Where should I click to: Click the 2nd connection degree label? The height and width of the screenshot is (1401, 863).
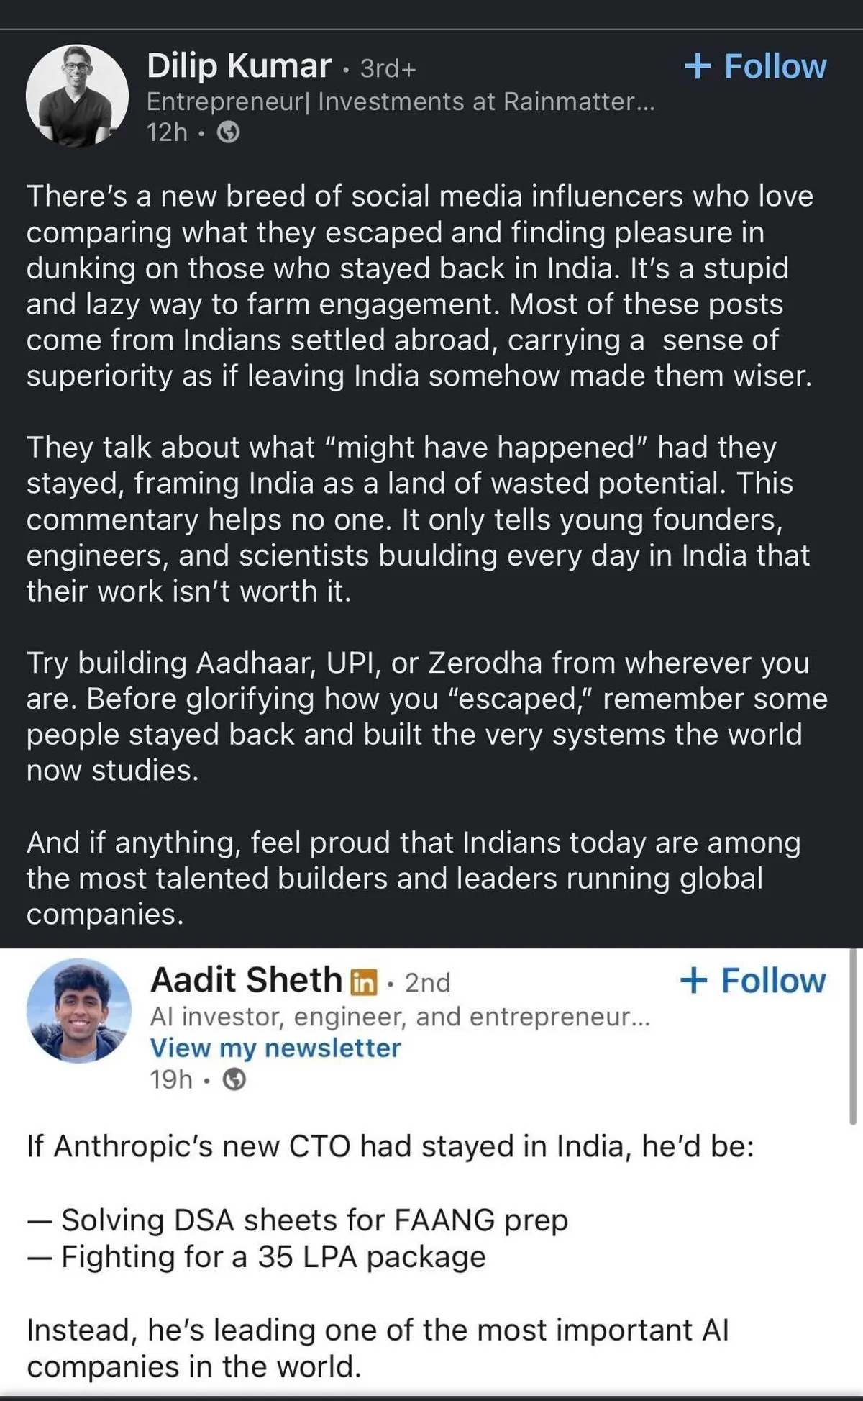(427, 983)
